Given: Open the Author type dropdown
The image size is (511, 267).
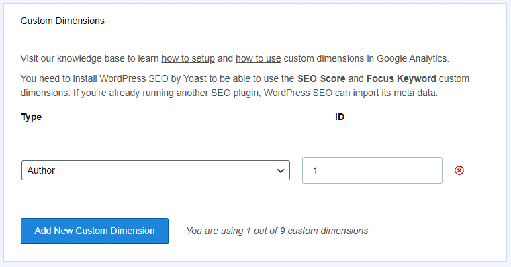Looking at the screenshot, I should point(156,170).
